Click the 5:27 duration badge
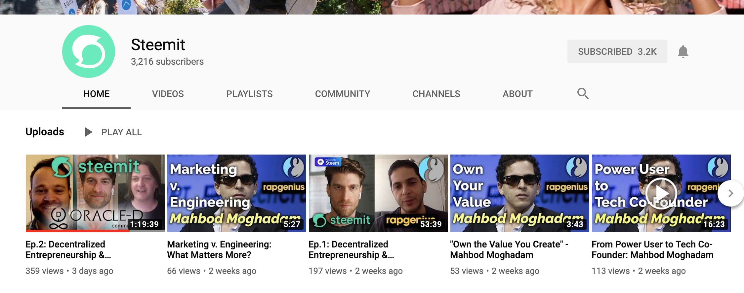 point(292,224)
